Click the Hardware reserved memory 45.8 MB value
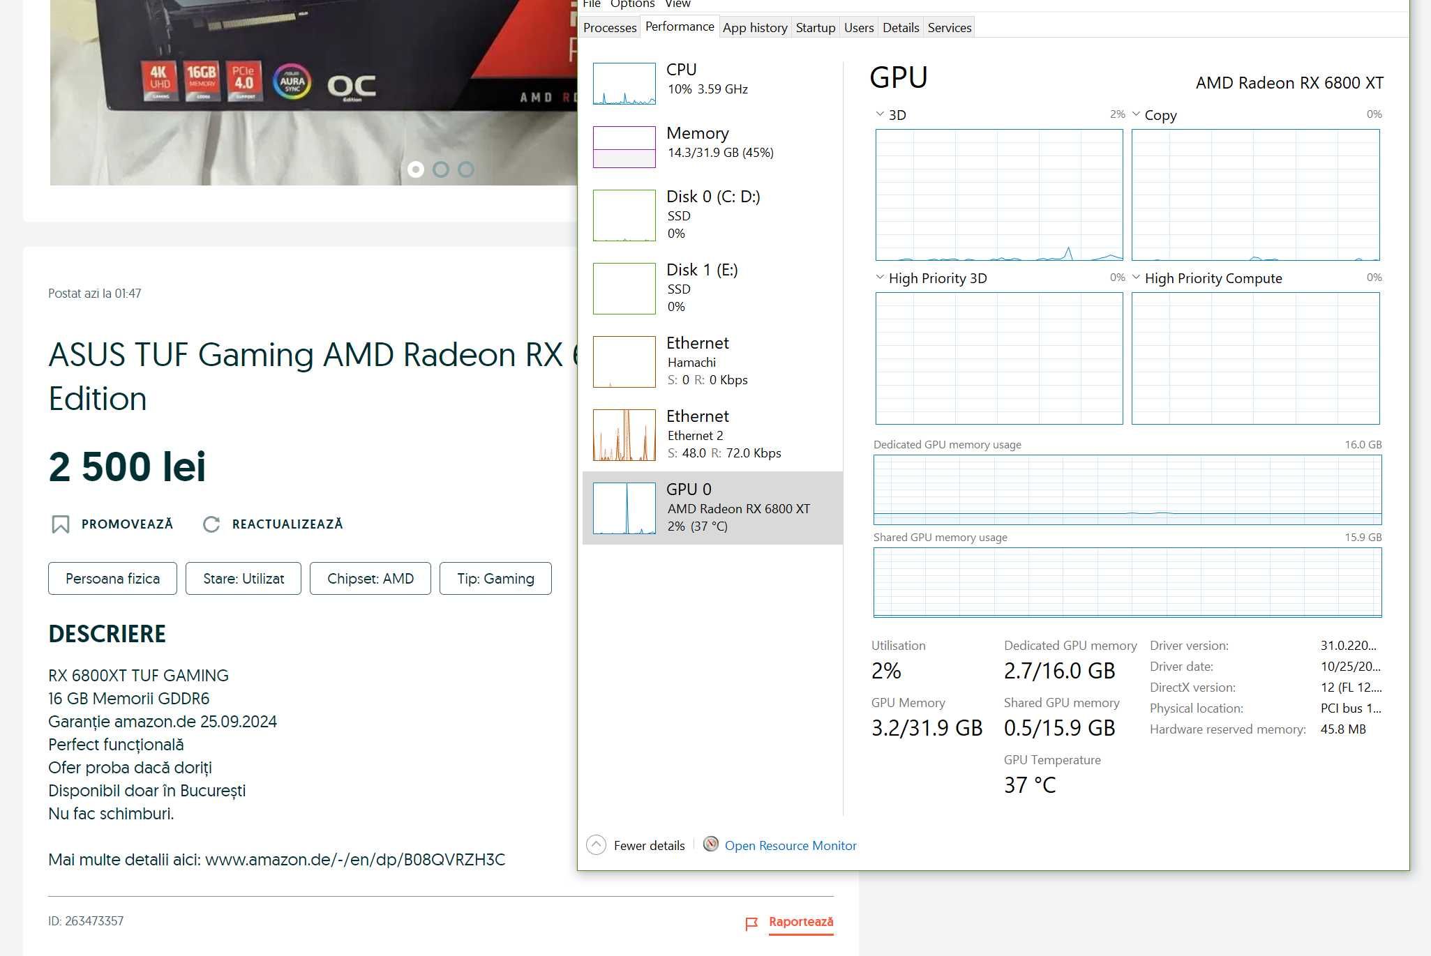1431x956 pixels. coord(1343,729)
